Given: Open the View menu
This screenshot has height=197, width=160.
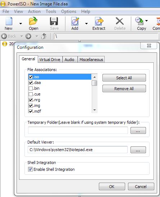Looking at the screenshot, I should (18, 11).
